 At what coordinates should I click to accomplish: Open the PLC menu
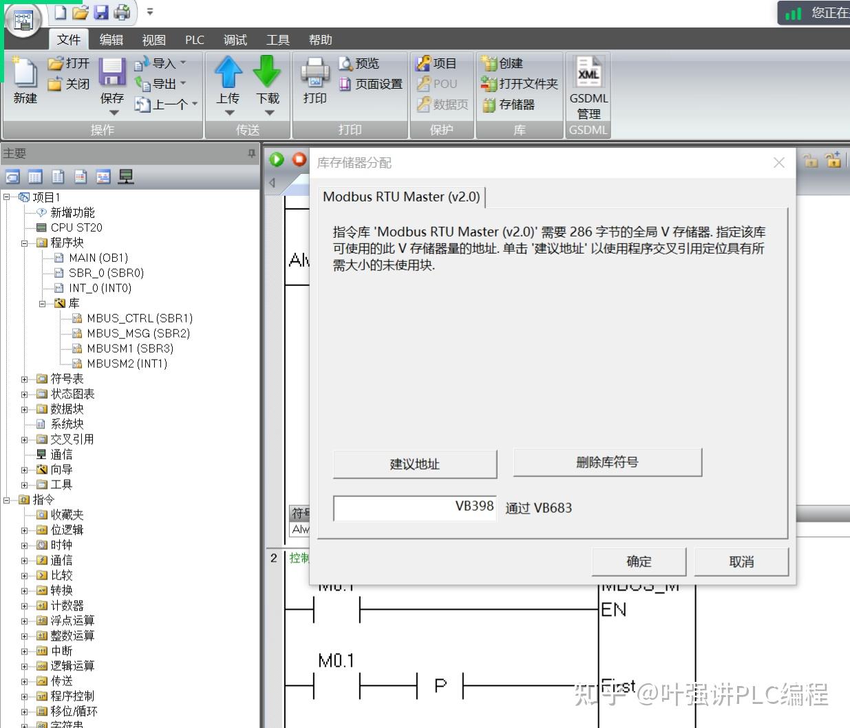194,39
